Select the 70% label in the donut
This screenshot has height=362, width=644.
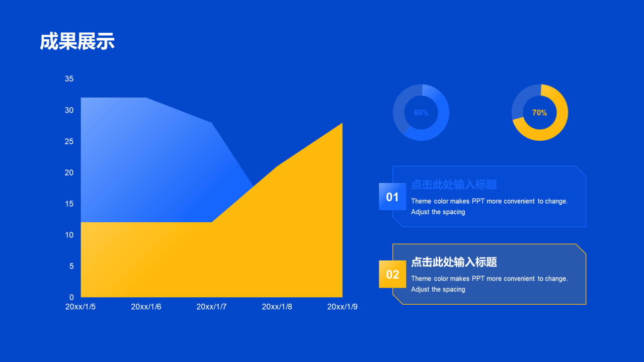(539, 113)
